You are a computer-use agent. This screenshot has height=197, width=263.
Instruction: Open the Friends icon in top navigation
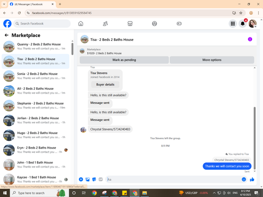click(x=105, y=24)
